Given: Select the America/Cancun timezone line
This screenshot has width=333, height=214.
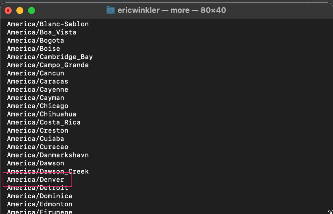Looking at the screenshot, I should 35,73.
